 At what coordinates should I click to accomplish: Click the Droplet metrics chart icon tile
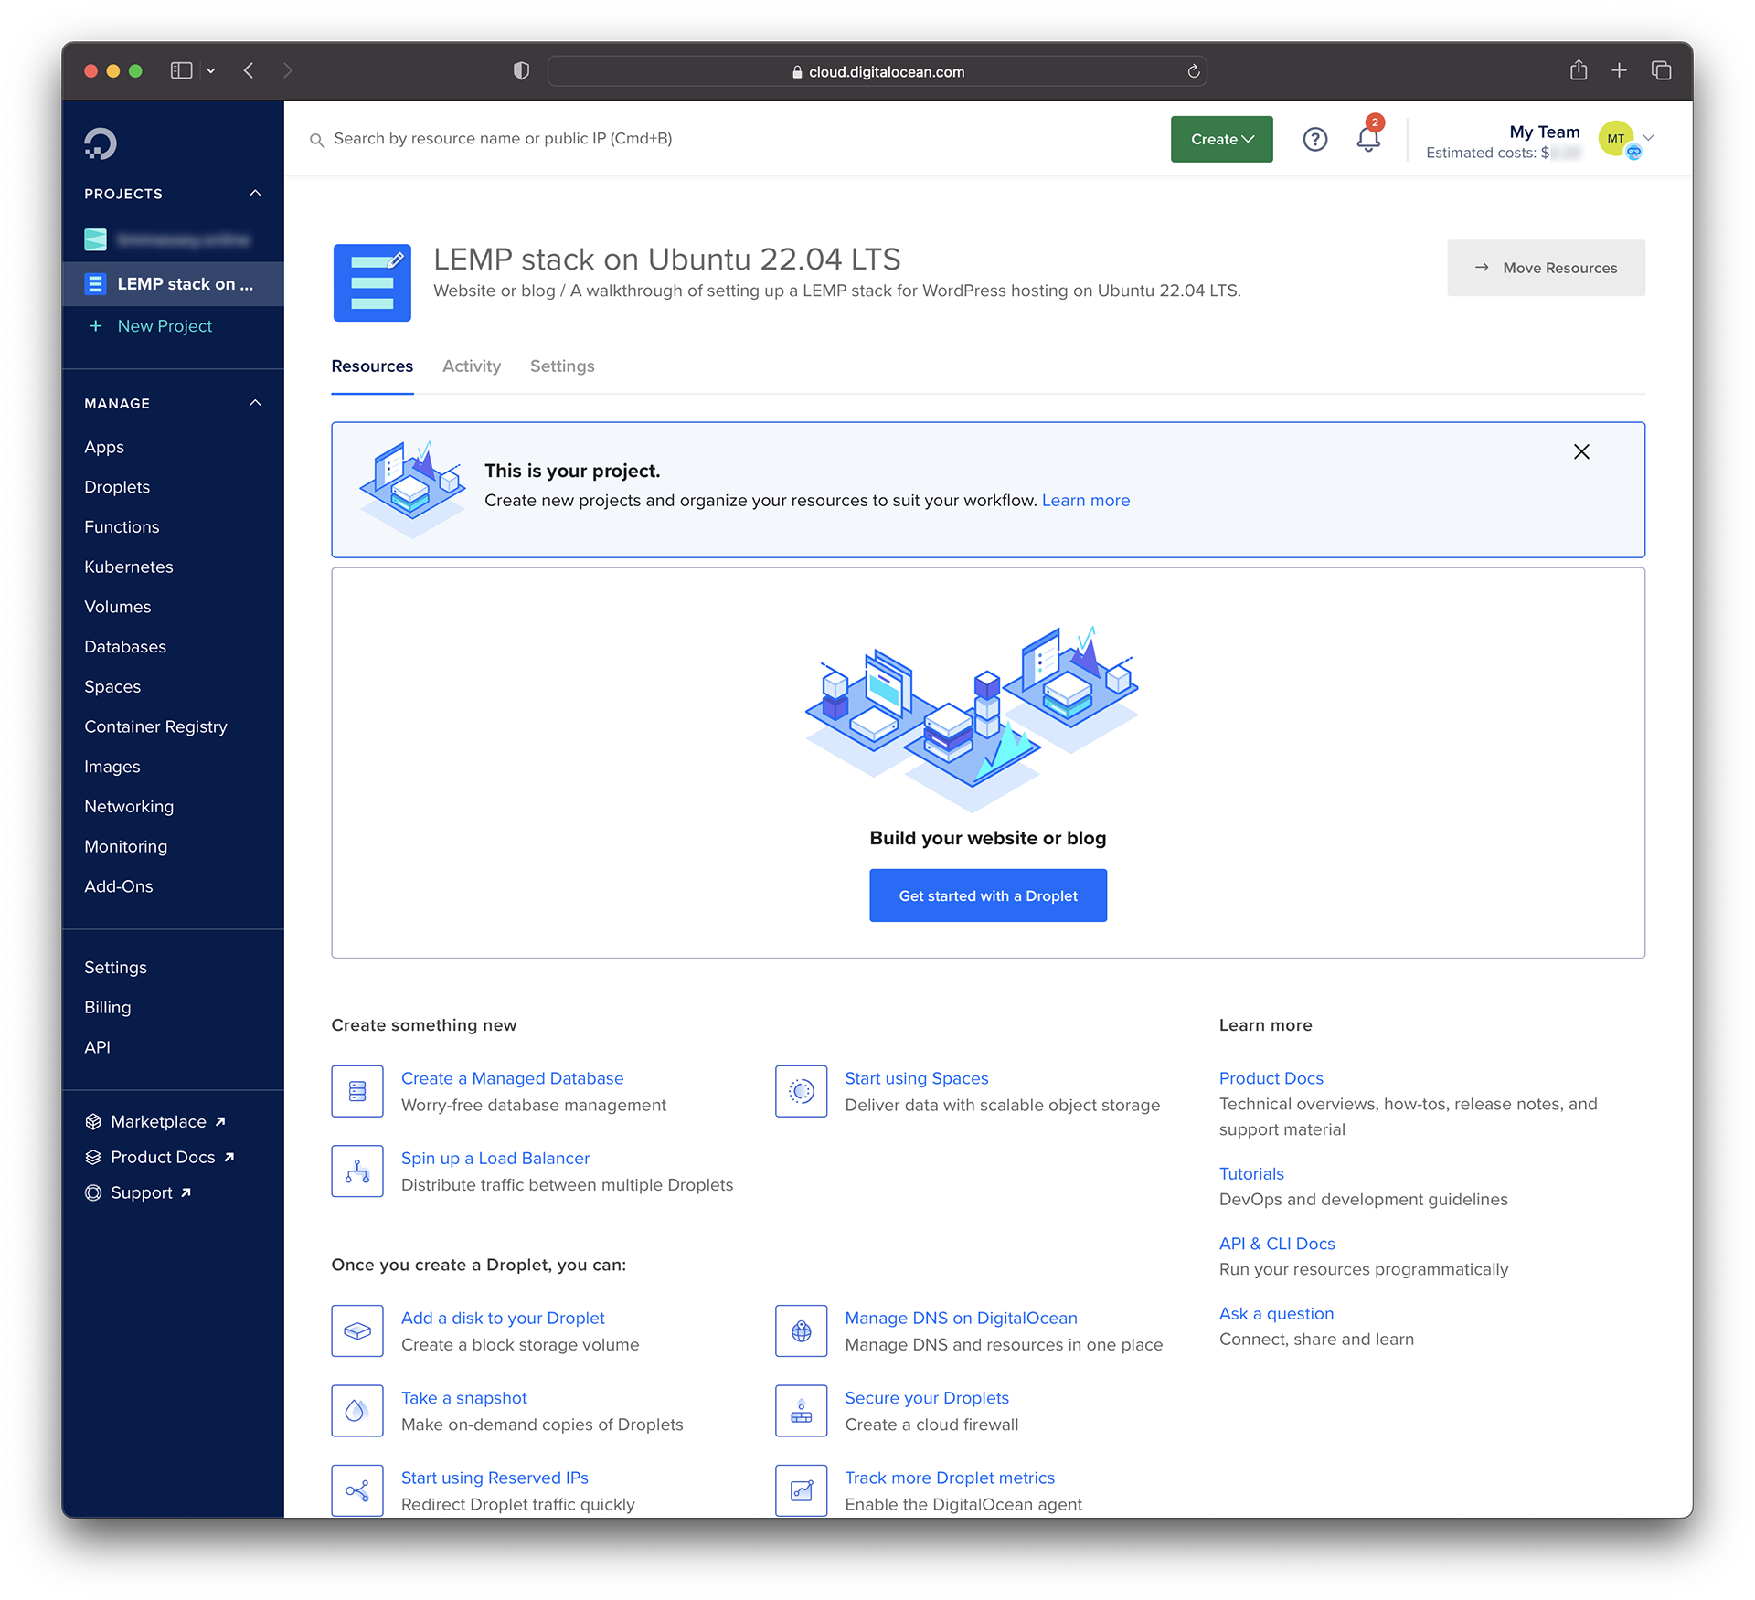pos(802,1490)
